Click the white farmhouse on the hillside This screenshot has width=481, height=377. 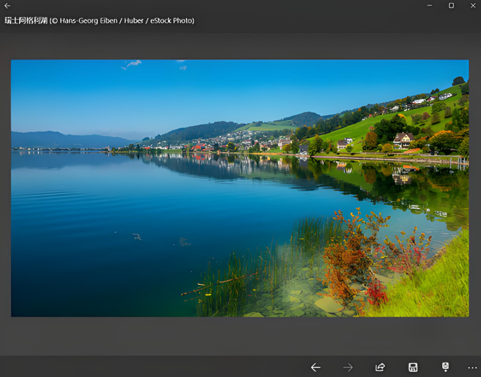[x=403, y=140]
